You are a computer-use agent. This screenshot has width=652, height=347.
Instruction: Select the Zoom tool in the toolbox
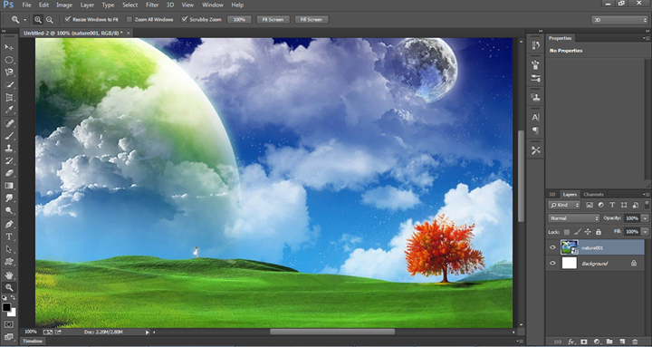9,287
